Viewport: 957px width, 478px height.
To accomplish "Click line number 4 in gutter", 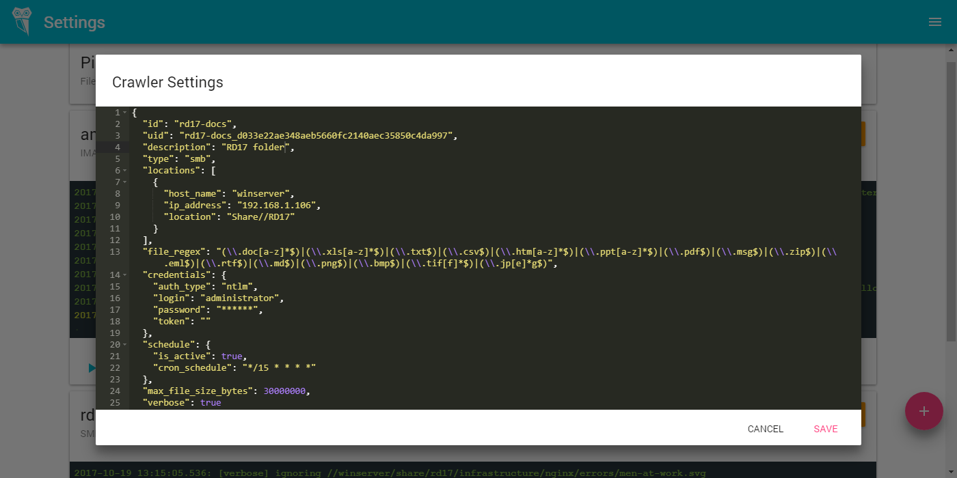I will coord(118,147).
